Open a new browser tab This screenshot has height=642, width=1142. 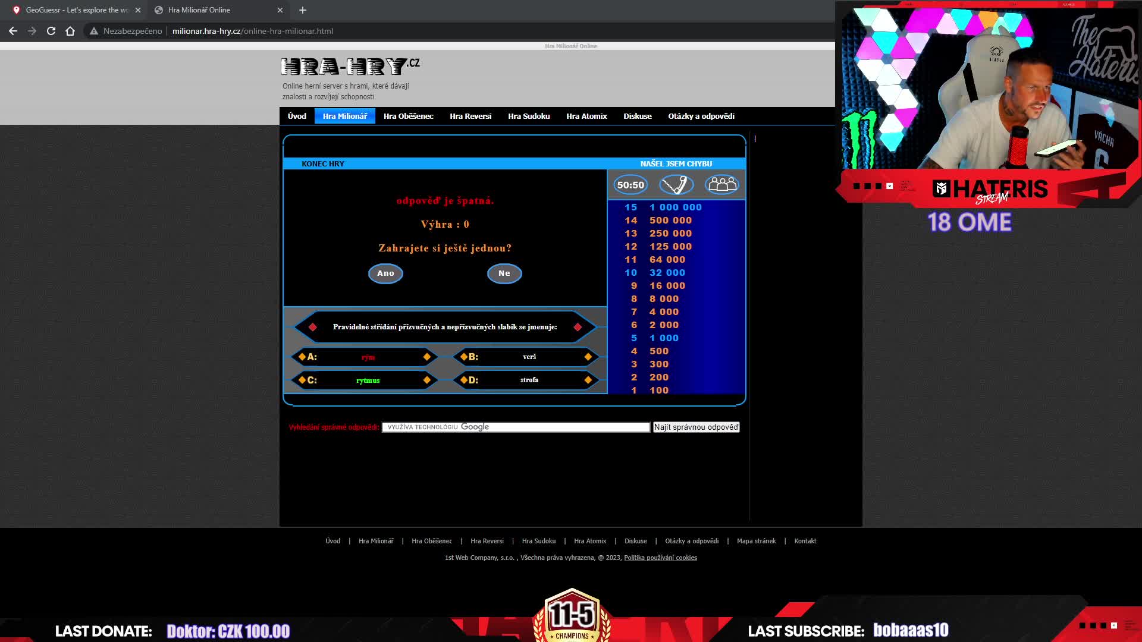(303, 10)
